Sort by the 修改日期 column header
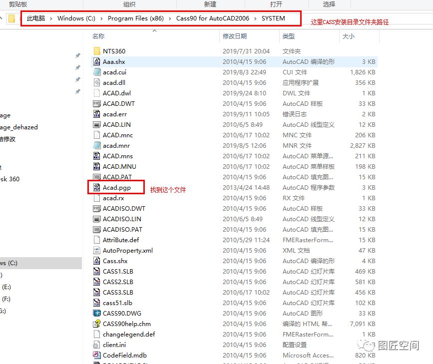Image resolution: width=433 pixels, height=364 pixels. 235,36
